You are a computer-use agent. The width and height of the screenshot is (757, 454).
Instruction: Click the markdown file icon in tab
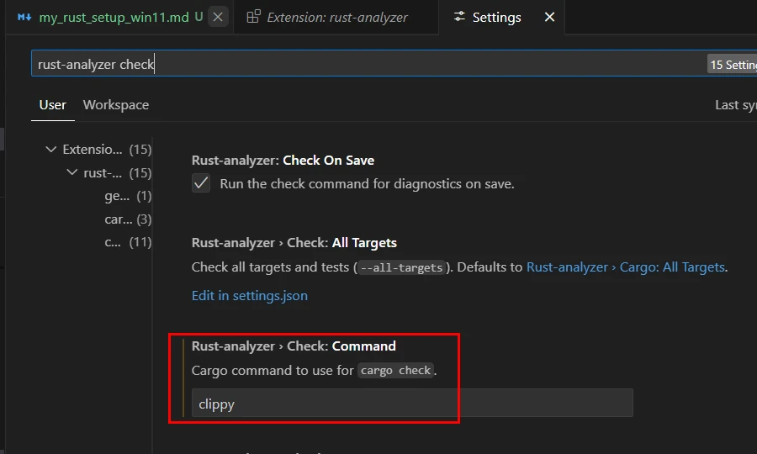point(24,18)
